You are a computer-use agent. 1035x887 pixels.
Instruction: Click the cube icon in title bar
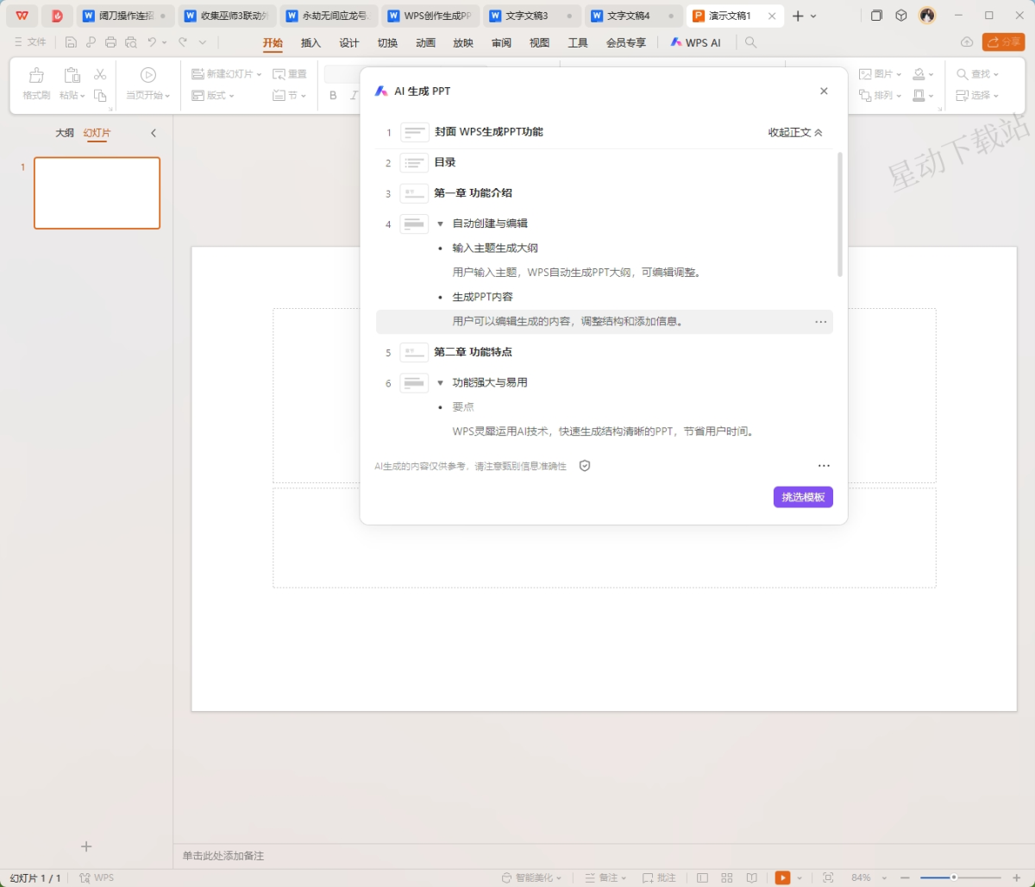pos(901,16)
